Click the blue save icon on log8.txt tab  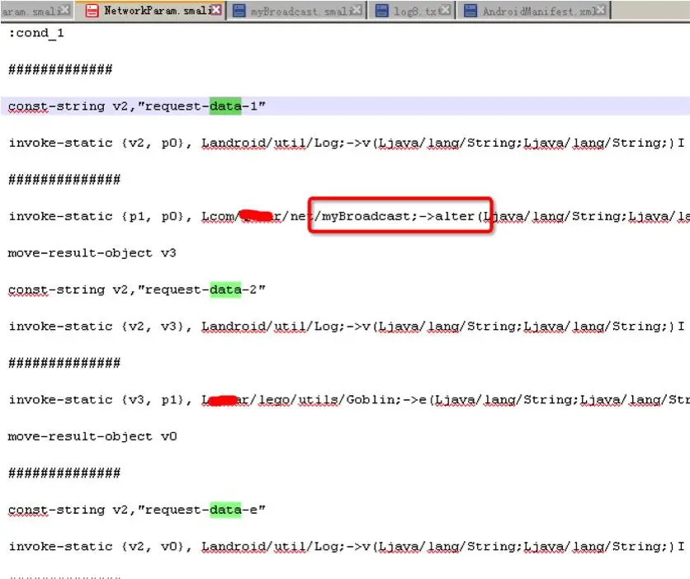point(381,11)
